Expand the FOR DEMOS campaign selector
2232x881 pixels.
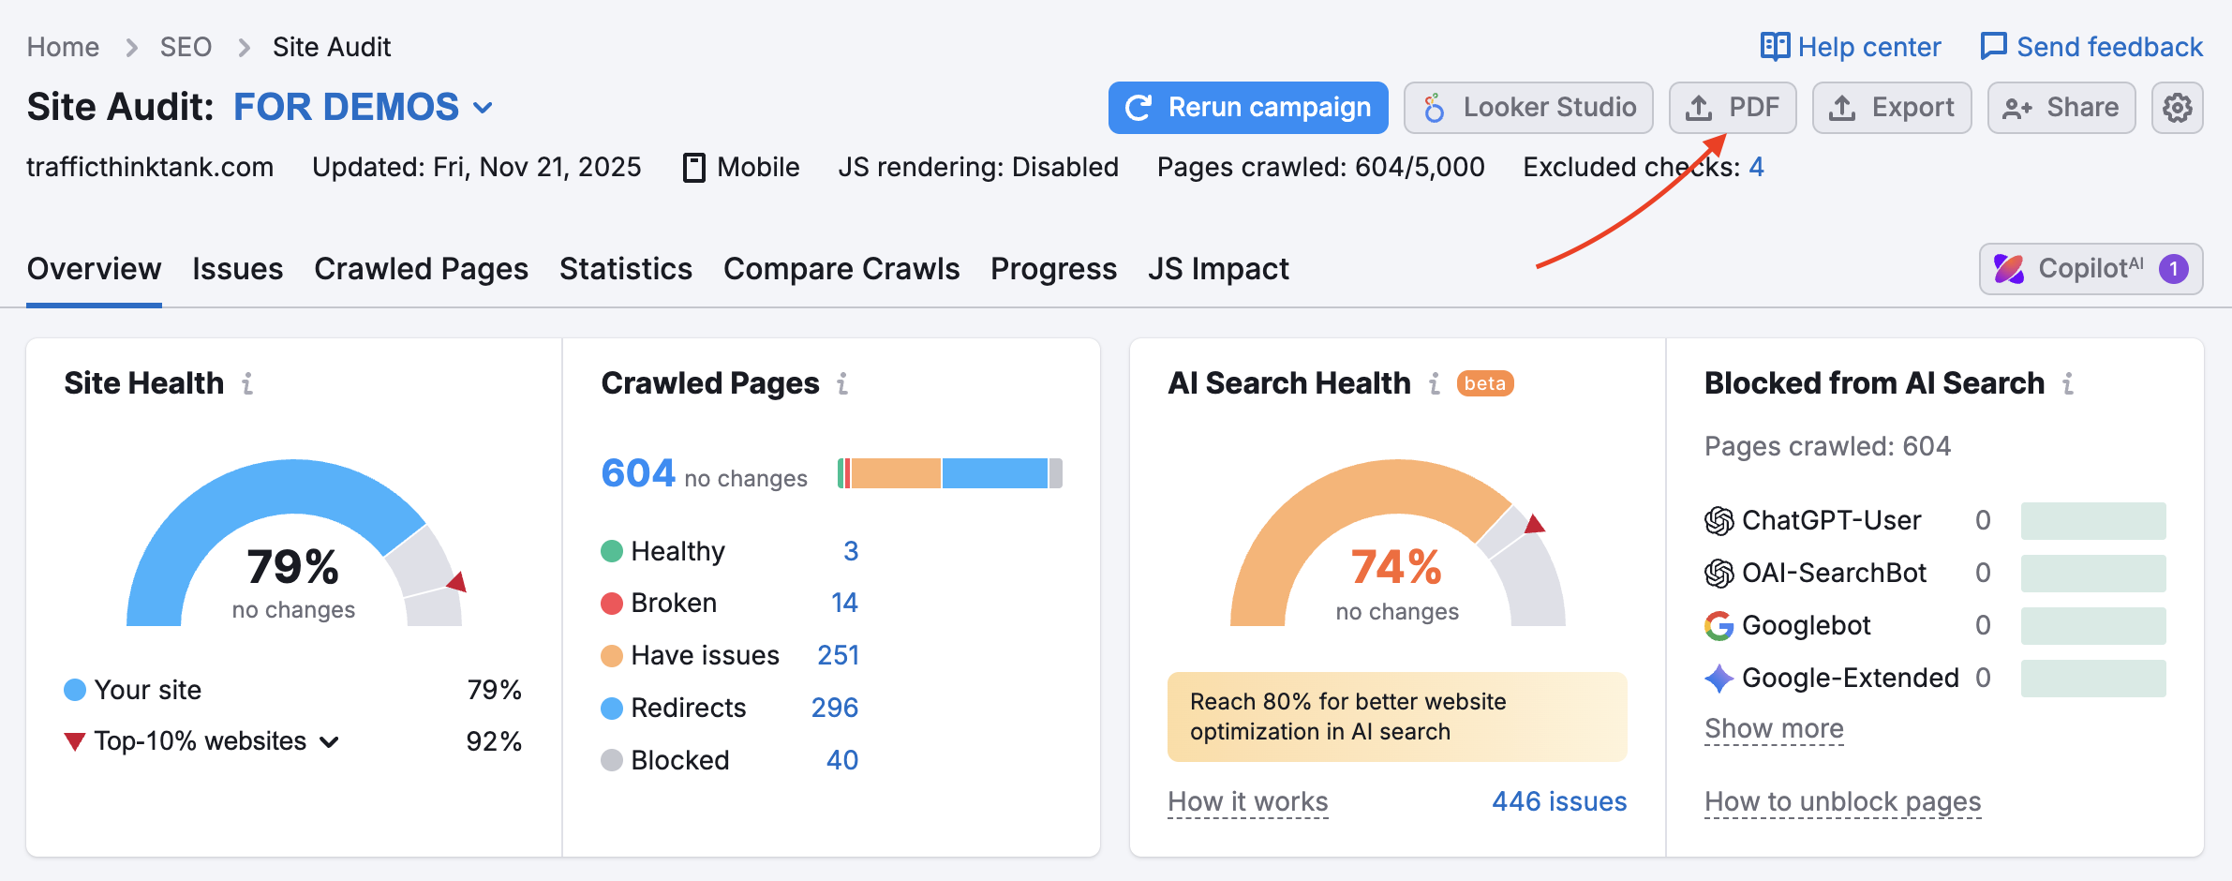coord(483,107)
